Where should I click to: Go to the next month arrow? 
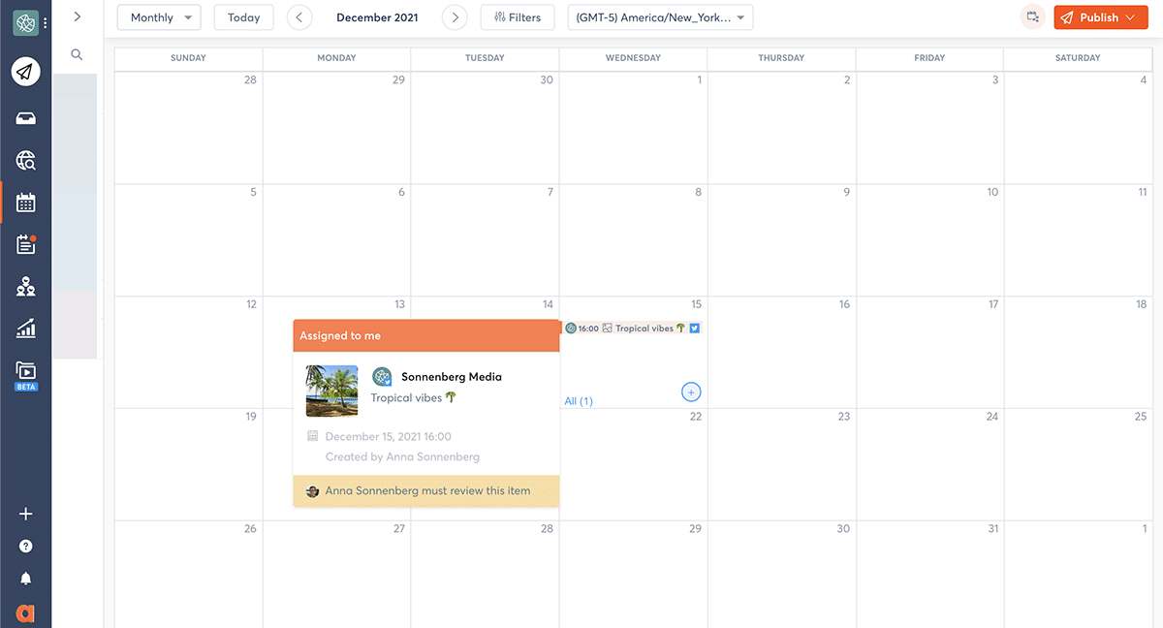(x=455, y=17)
